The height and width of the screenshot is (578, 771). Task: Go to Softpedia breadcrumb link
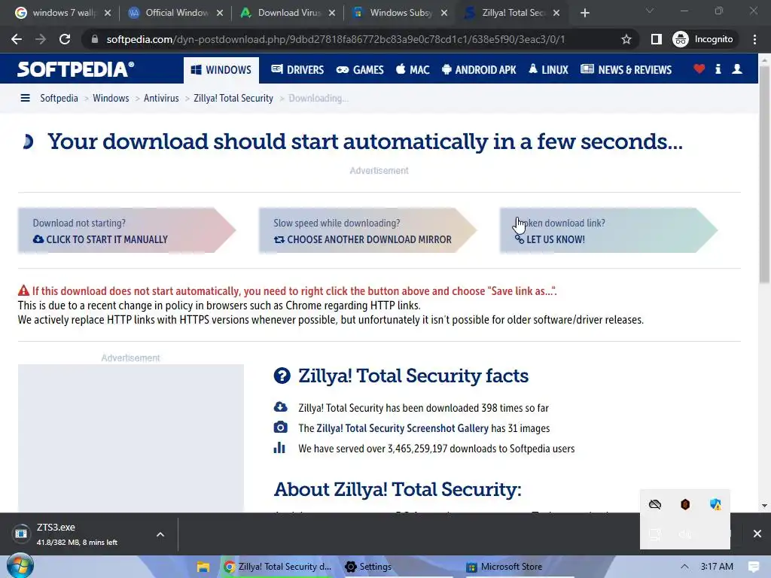(x=59, y=98)
